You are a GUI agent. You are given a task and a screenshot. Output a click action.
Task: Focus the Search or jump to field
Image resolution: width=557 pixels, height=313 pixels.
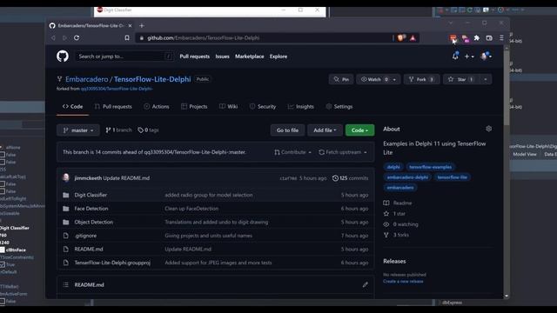[124, 56]
